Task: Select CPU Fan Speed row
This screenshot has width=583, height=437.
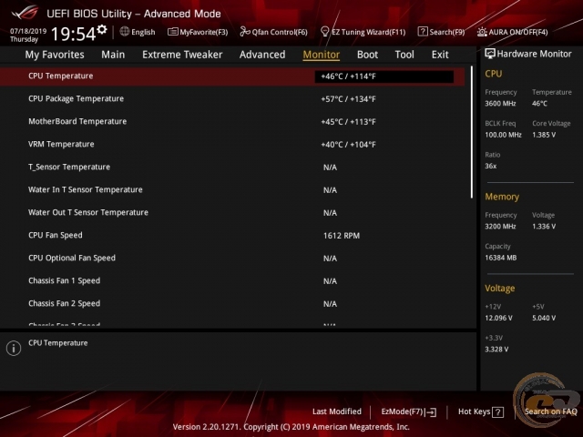Action: 232,235
